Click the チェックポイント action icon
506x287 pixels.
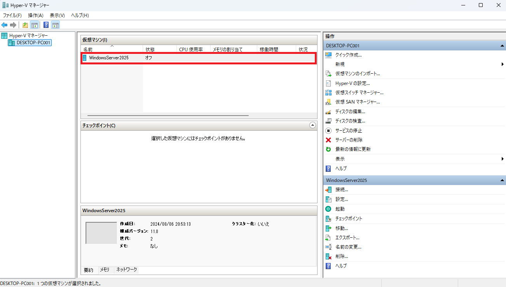328,219
